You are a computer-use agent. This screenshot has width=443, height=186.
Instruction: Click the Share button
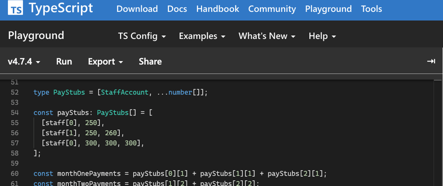coord(150,62)
